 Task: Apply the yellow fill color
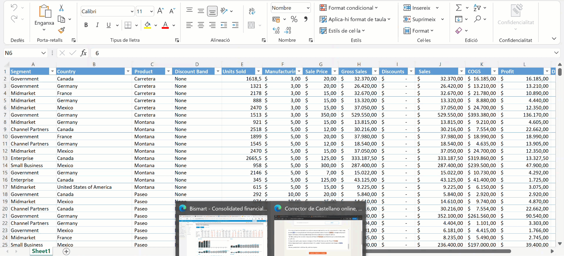click(148, 25)
